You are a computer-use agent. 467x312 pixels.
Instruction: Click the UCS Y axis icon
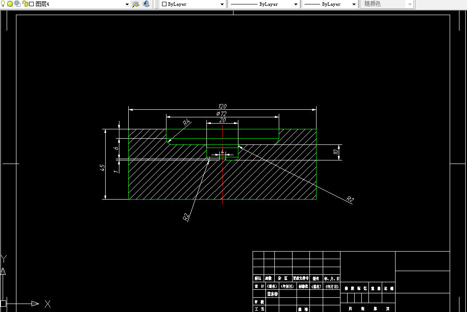(4, 259)
